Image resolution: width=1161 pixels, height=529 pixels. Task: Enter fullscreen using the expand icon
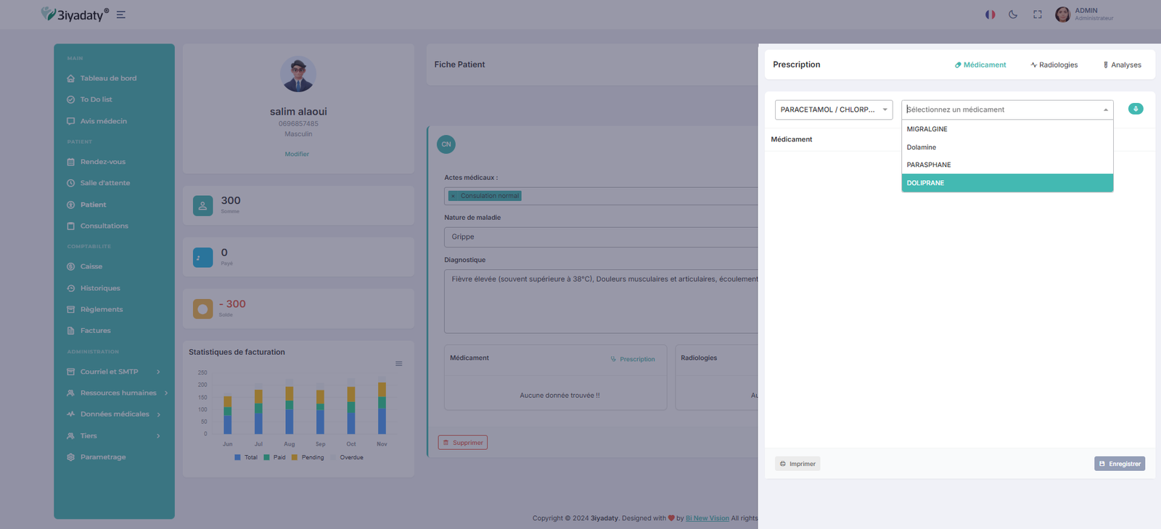[x=1038, y=15]
